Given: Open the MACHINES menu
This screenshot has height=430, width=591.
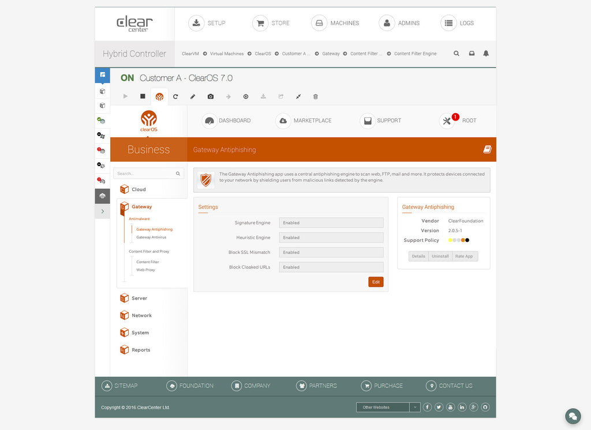Looking at the screenshot, I should coord(335,23).
